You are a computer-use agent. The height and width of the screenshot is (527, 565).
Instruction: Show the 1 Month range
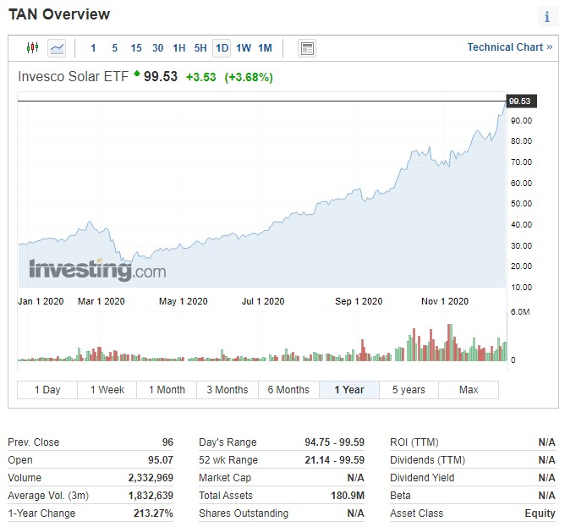click(x=167, y=390)
